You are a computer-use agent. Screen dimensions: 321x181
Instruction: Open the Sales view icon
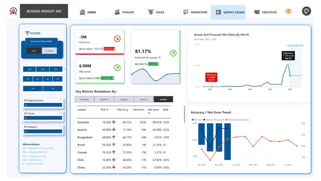151,12
